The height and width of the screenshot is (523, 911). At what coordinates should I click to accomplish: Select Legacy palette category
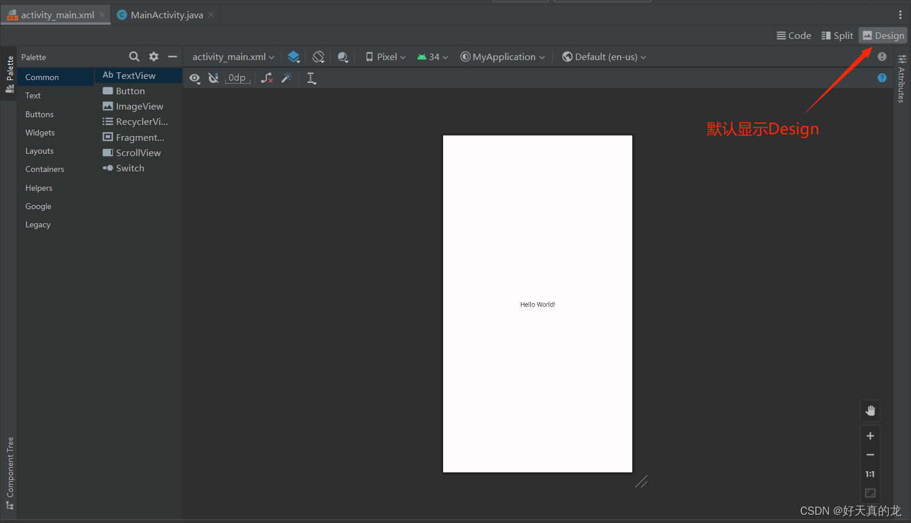coord(55,224)
